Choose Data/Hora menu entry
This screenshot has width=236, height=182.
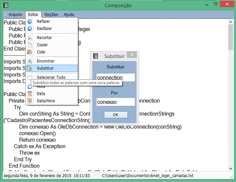point(51,101)
